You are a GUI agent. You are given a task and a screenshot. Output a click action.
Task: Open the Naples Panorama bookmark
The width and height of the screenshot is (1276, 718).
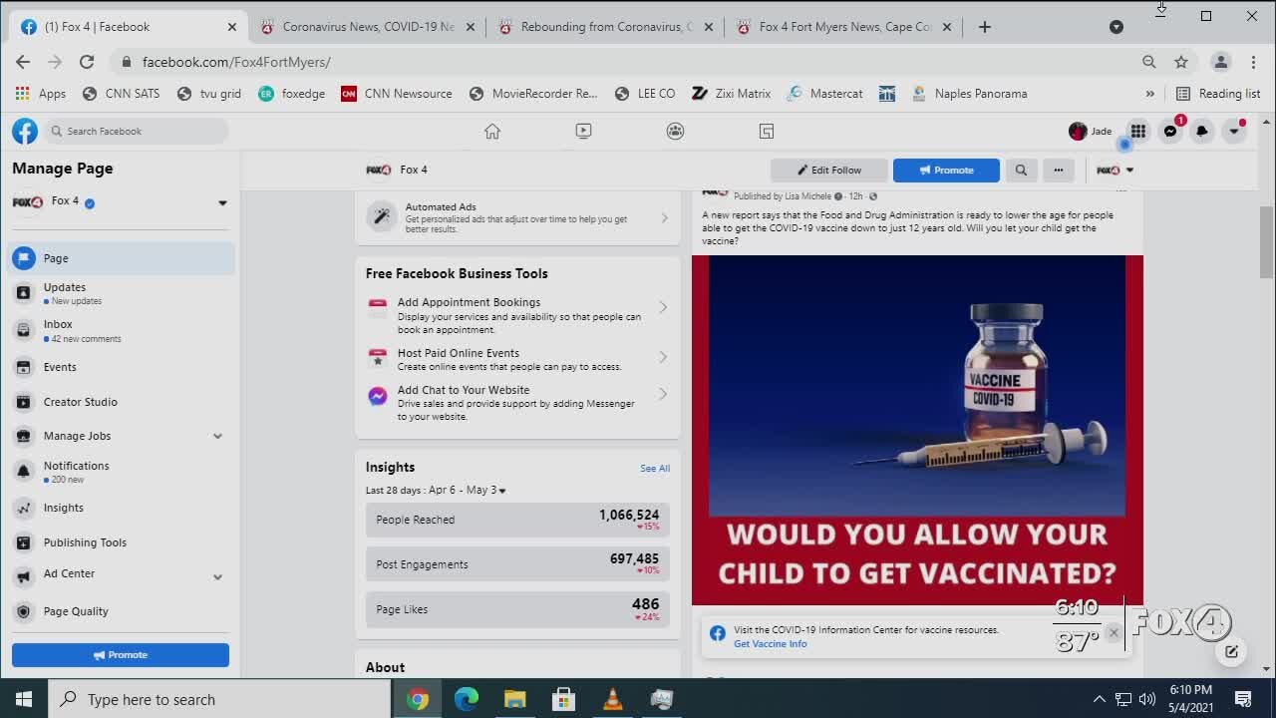click(x=968, y=94)
